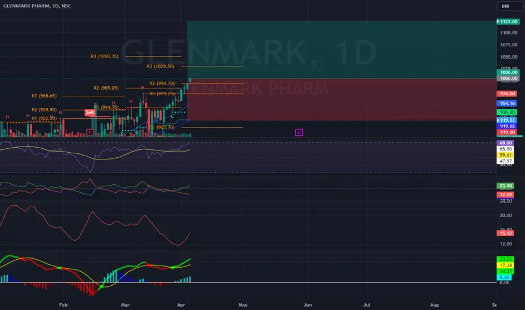Click the 1100.00 price axis tick
Image resolution: width=525 pixels, height=310 pixels.
click(509, 33)
